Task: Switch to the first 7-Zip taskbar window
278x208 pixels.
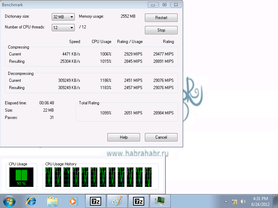Action: (96, 201)
